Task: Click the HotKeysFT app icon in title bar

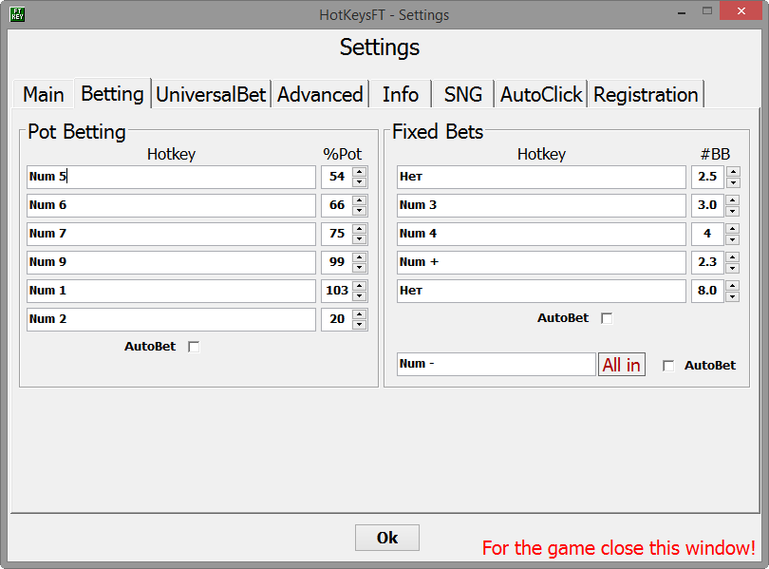Action: (17, 14)
